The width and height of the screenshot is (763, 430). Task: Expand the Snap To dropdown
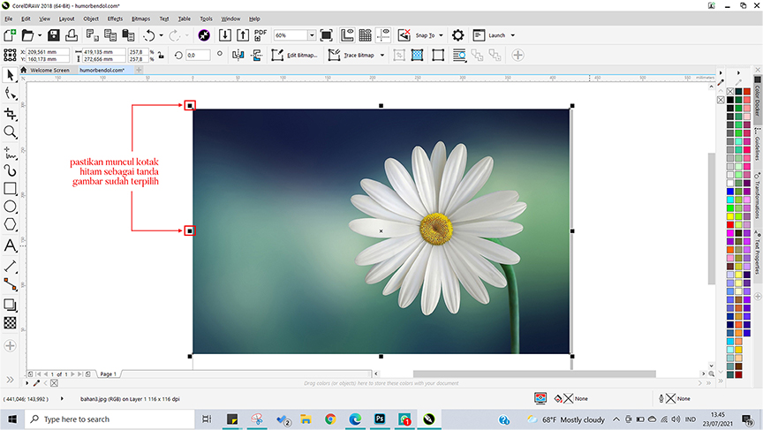coord(441,35)
